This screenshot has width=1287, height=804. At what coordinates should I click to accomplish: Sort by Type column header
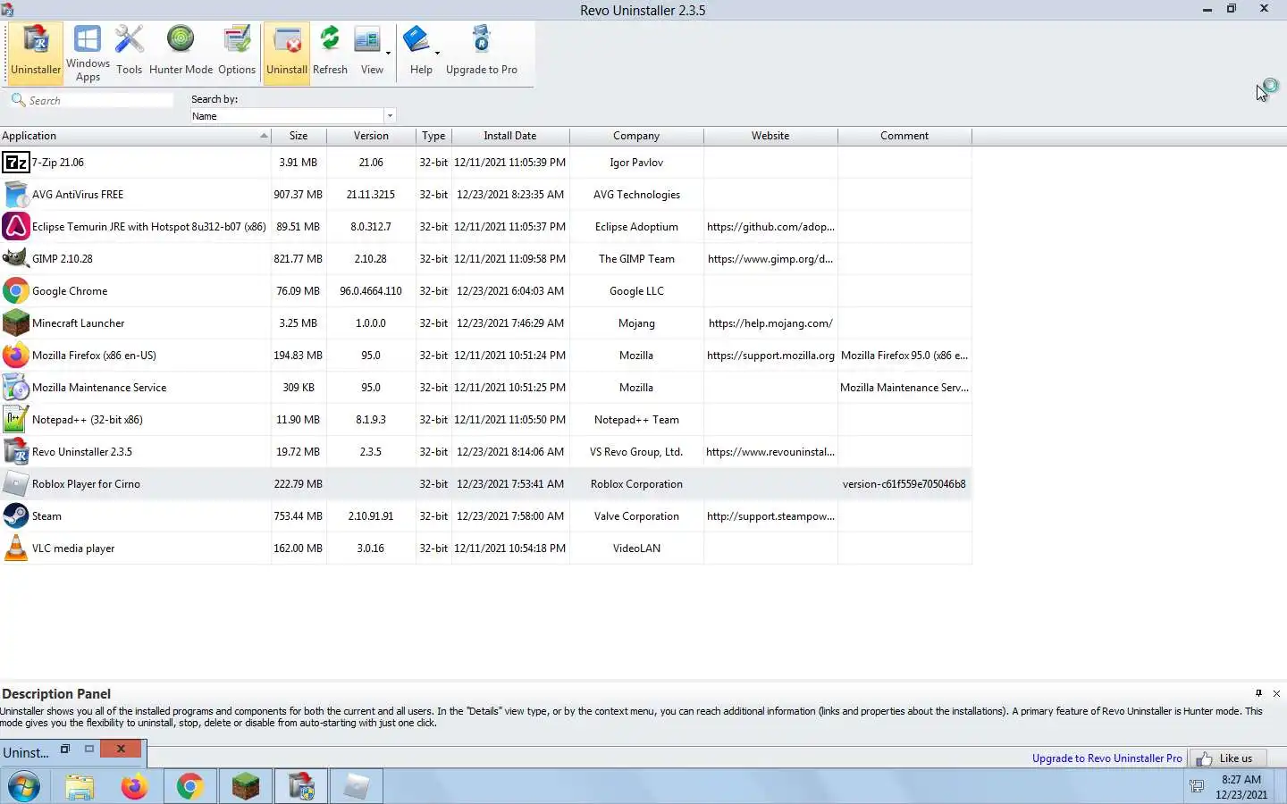point(433,136)
